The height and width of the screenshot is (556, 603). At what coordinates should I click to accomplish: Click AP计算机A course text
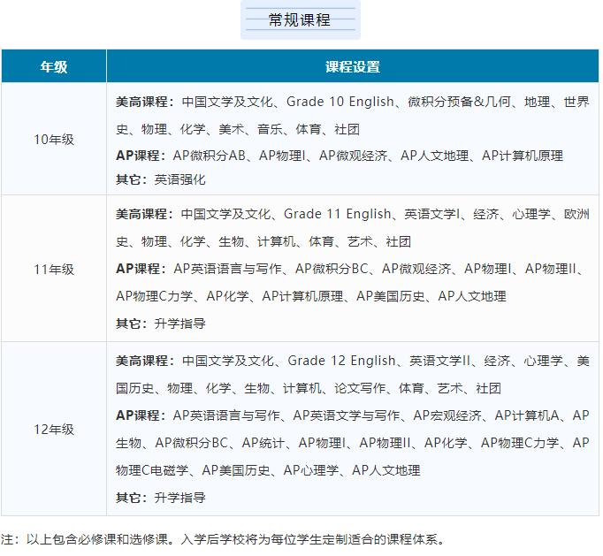(527, 415)
